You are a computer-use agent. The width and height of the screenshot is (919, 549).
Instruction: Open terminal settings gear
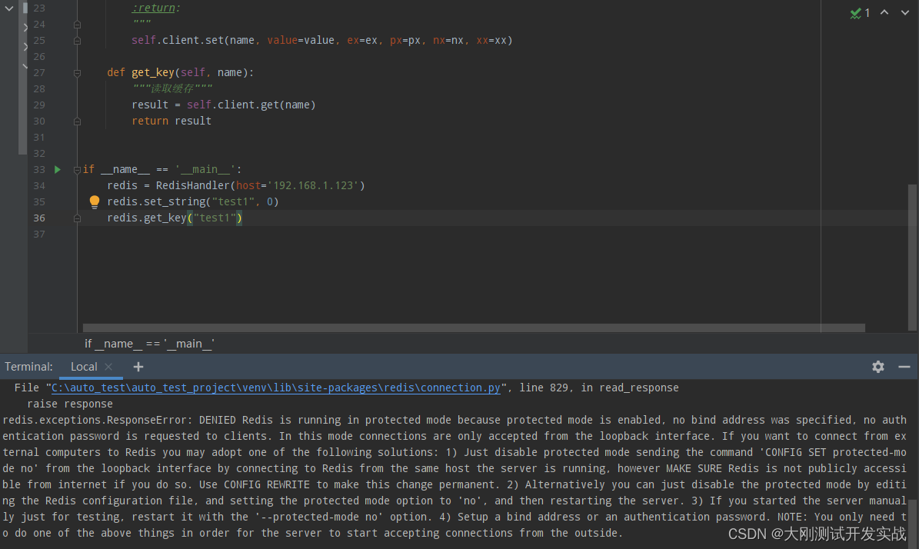point(878,367)
